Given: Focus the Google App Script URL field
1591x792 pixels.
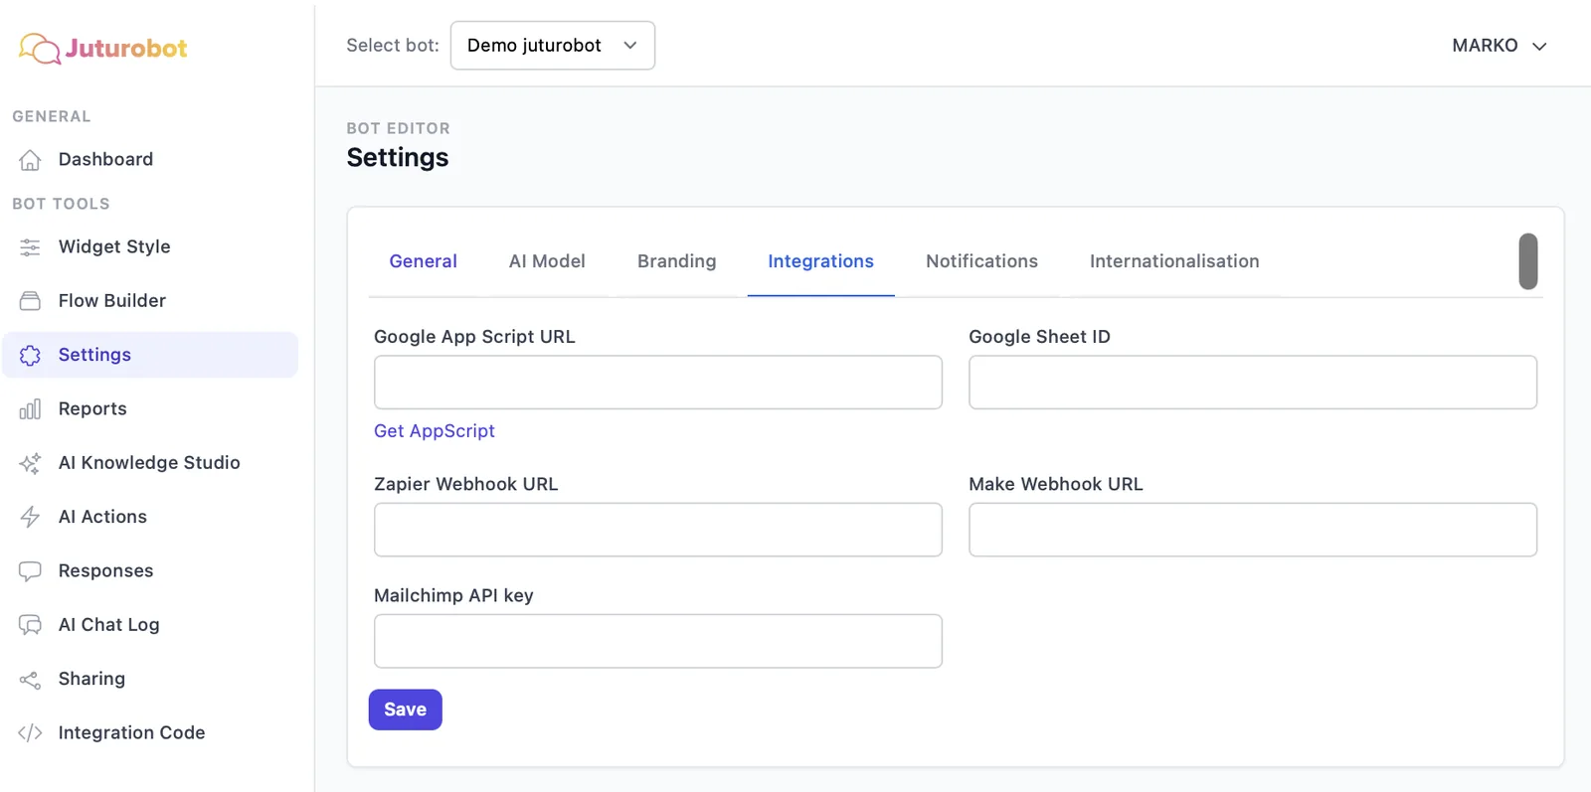Looking at the screenshot, I should pyautogui.click(x=658, y=383).
